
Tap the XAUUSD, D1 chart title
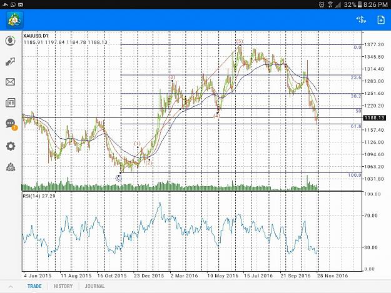[x=36, y=36]
